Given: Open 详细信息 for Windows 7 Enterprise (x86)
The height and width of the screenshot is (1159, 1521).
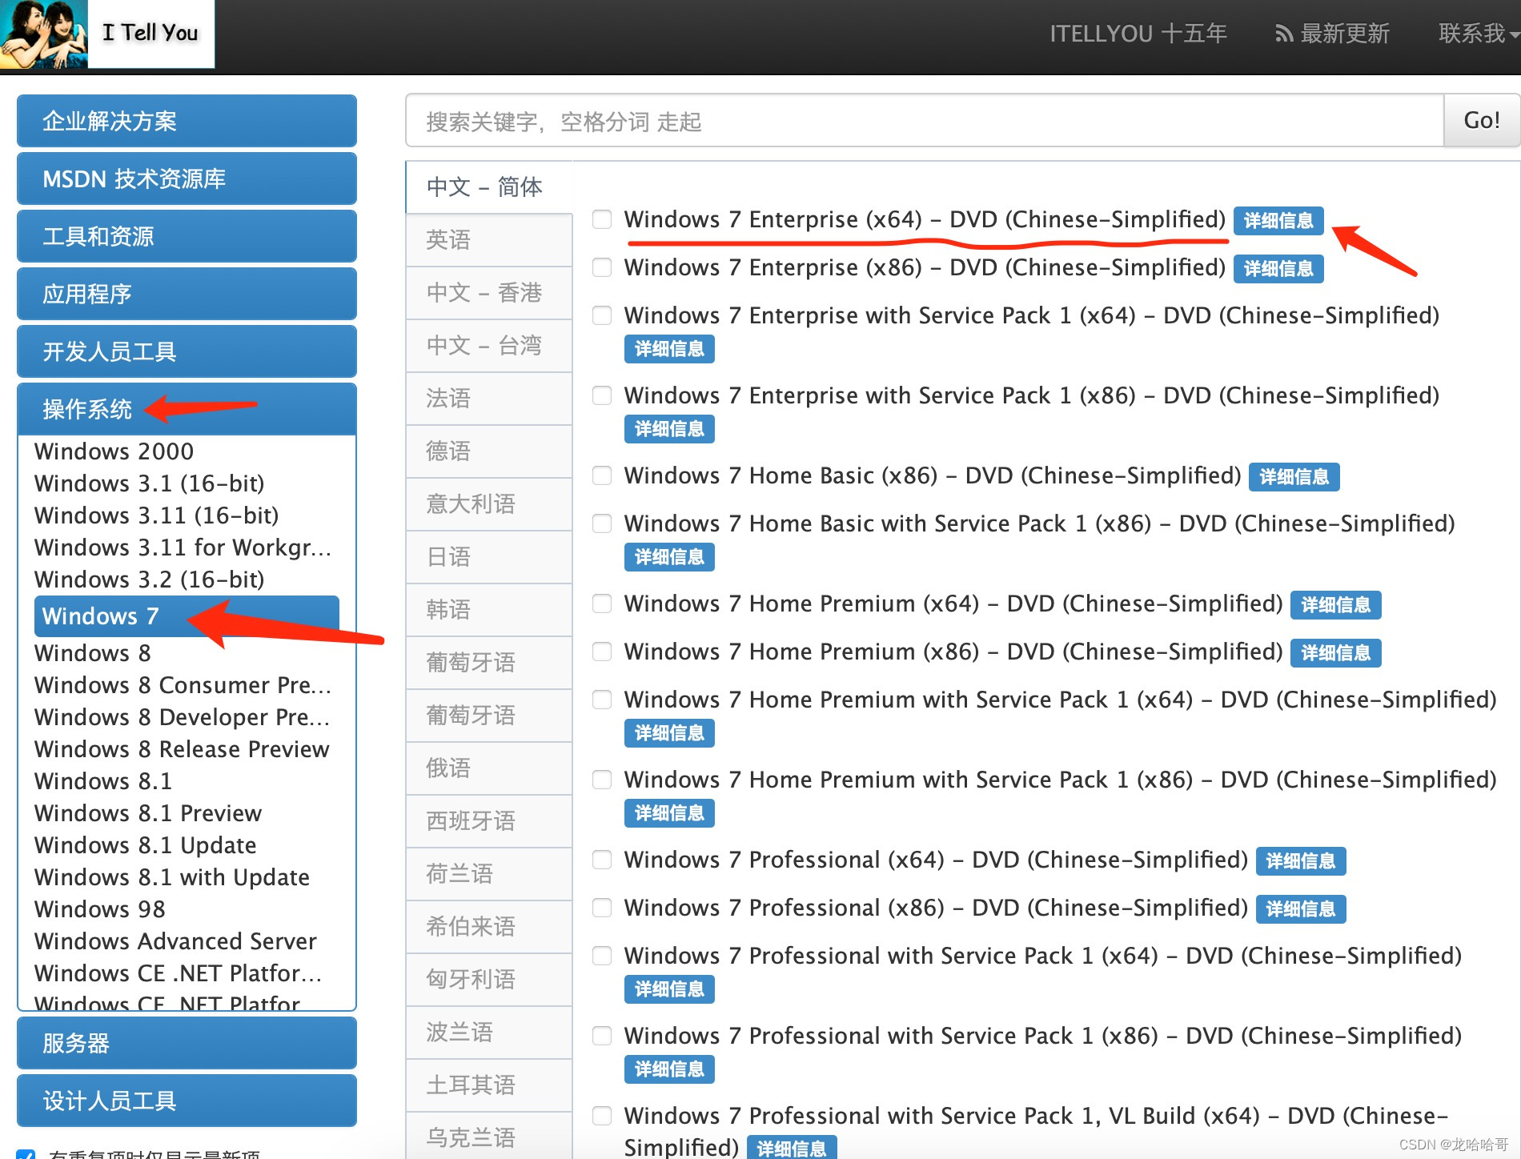Looking at the screenshot, I should pyautogui.click(x=1278, y=269).
